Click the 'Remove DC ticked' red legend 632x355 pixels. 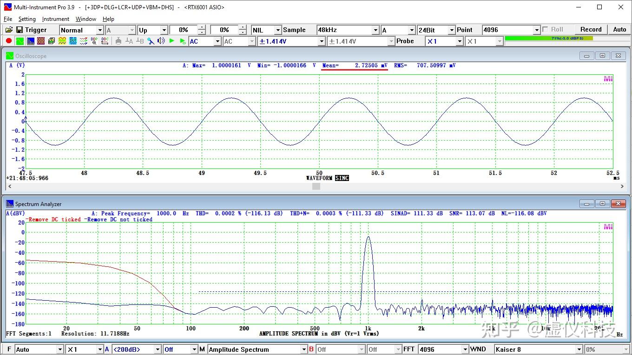(53, 219)
